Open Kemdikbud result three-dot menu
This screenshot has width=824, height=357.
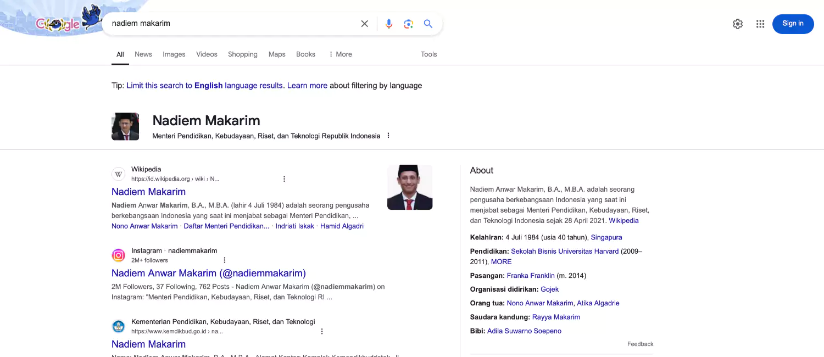(322, 331)
